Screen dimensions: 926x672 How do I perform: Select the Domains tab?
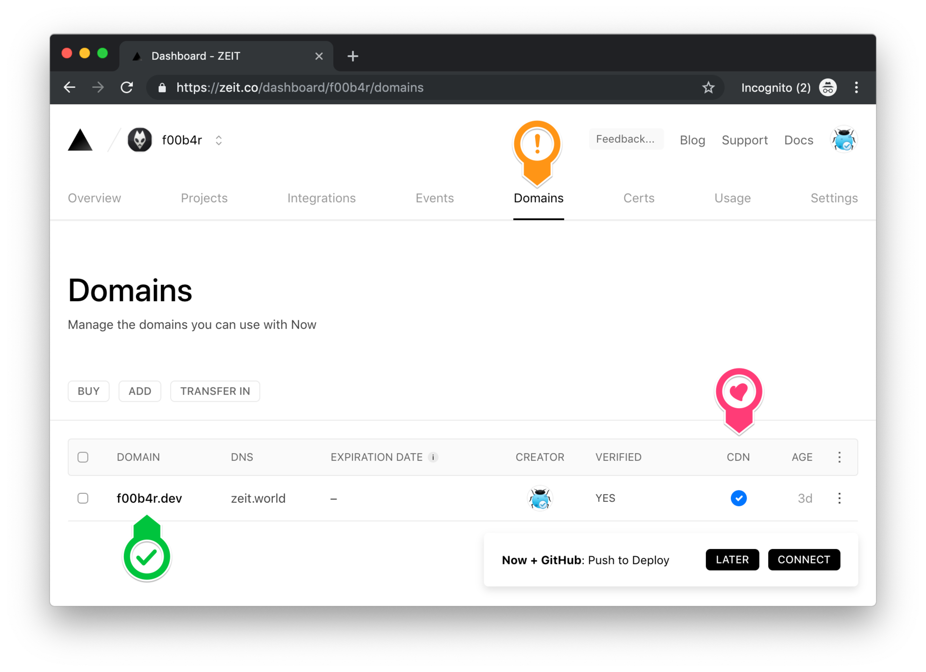pos(539,198)
